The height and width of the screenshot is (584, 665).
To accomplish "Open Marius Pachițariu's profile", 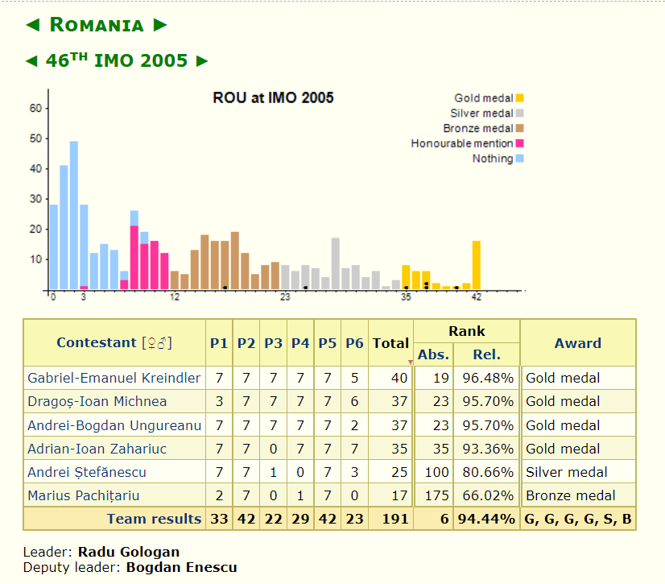I will 84,495.
